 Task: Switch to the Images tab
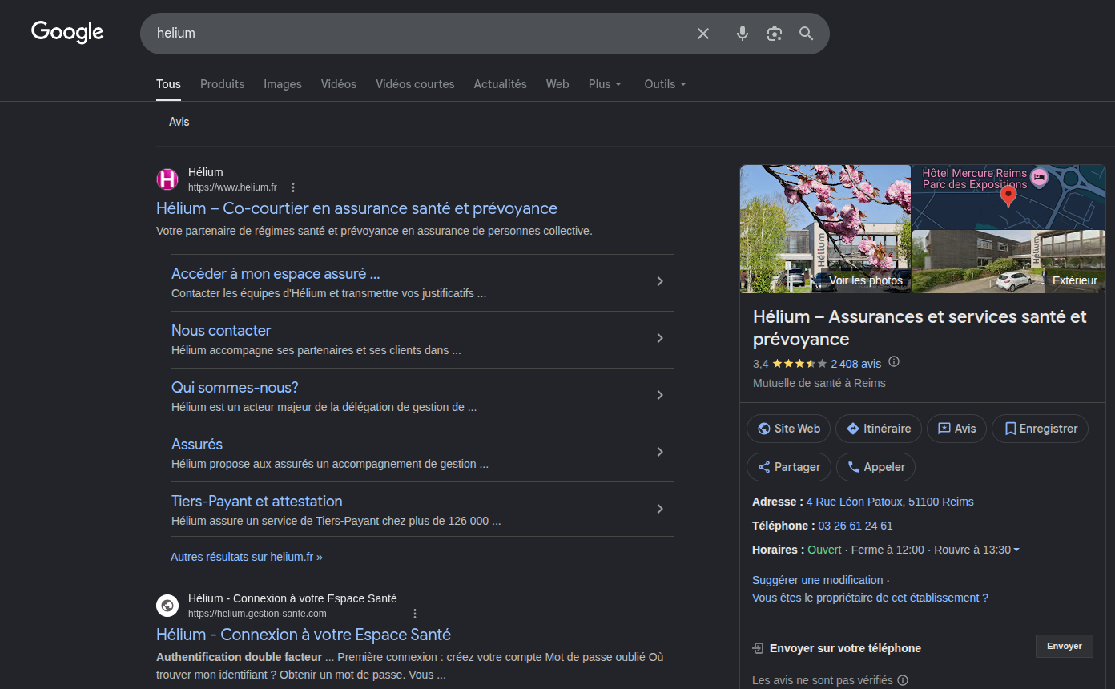283,84
